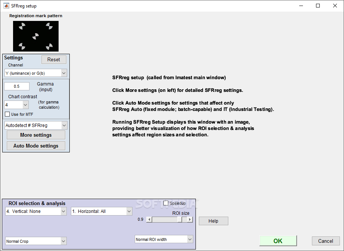The width and height of the screenshot is (344, 251).
Task: Click the Help button
Action: [213, 221]
